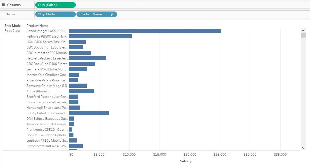The image size is (310, 168).
Task: Click the Apple iPhone 5 row label
Action: pos(38,91)
